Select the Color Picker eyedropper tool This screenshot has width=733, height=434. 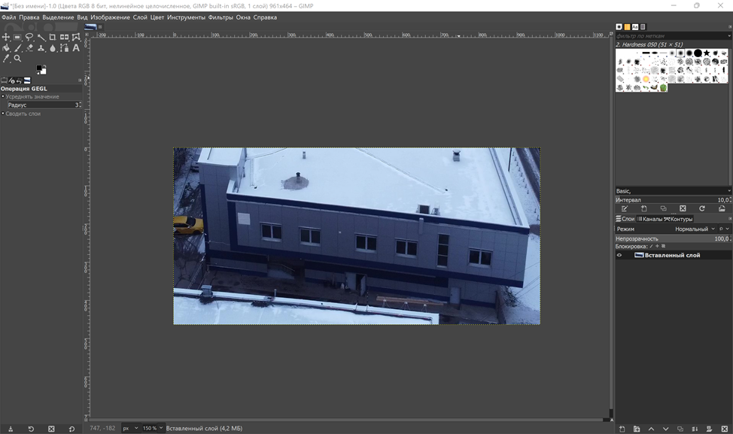pyautogui.click(x=6, y=59)
